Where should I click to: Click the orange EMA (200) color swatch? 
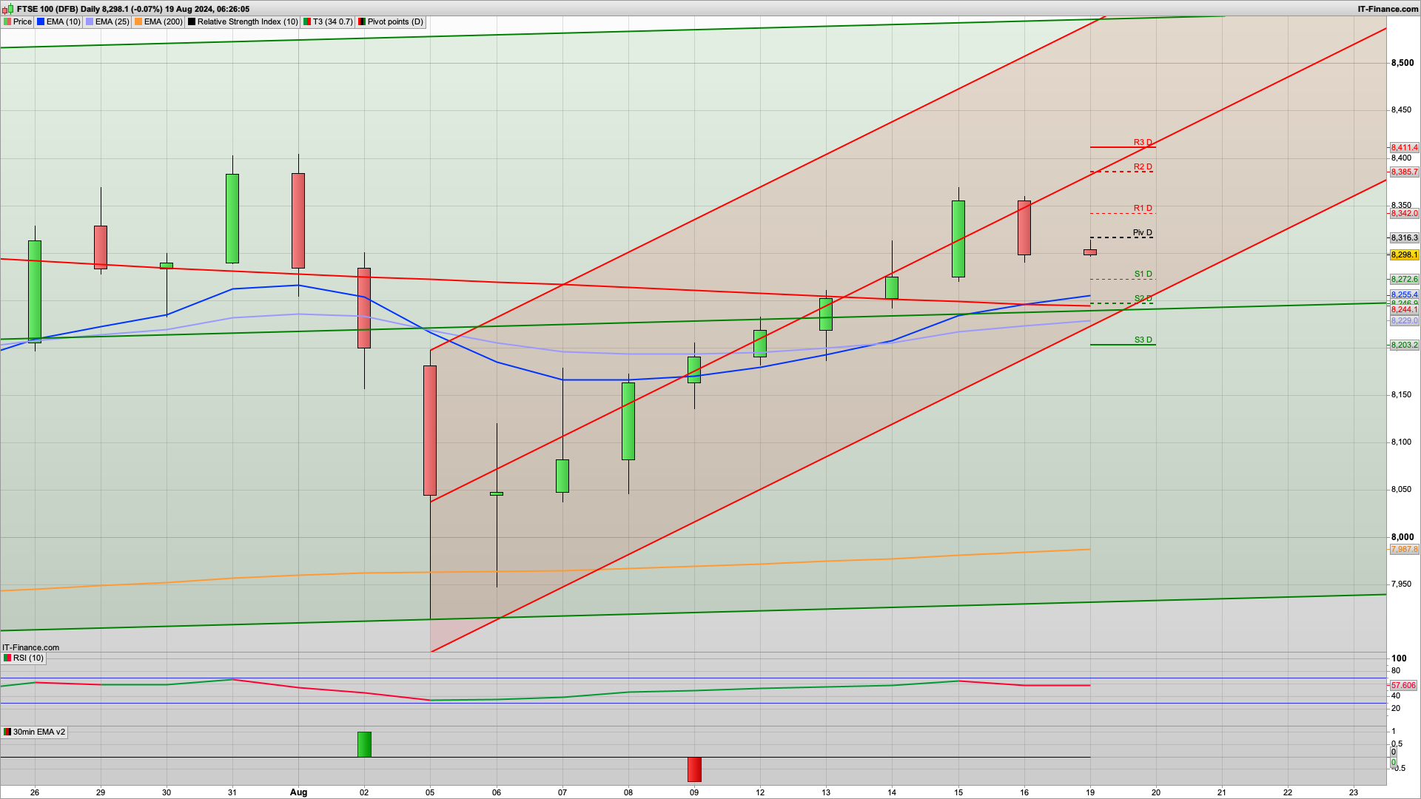pyautogui.click(x=138, y=21)
